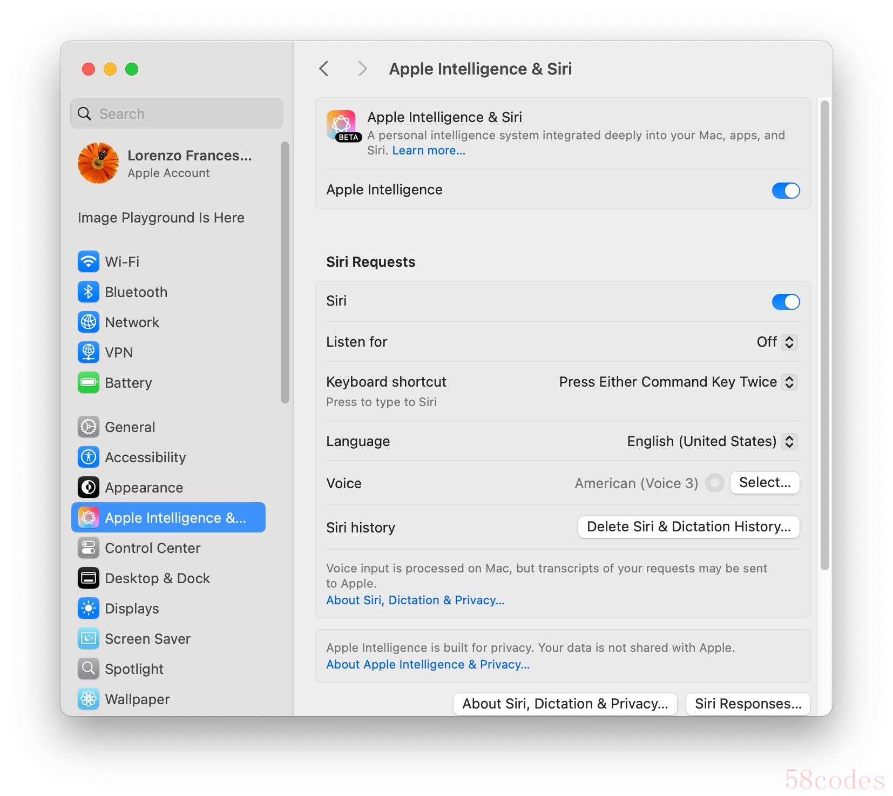The image size is (893, 796).
Task: Click Delete Siri & Dictation History button
Action: pos(688,527)
